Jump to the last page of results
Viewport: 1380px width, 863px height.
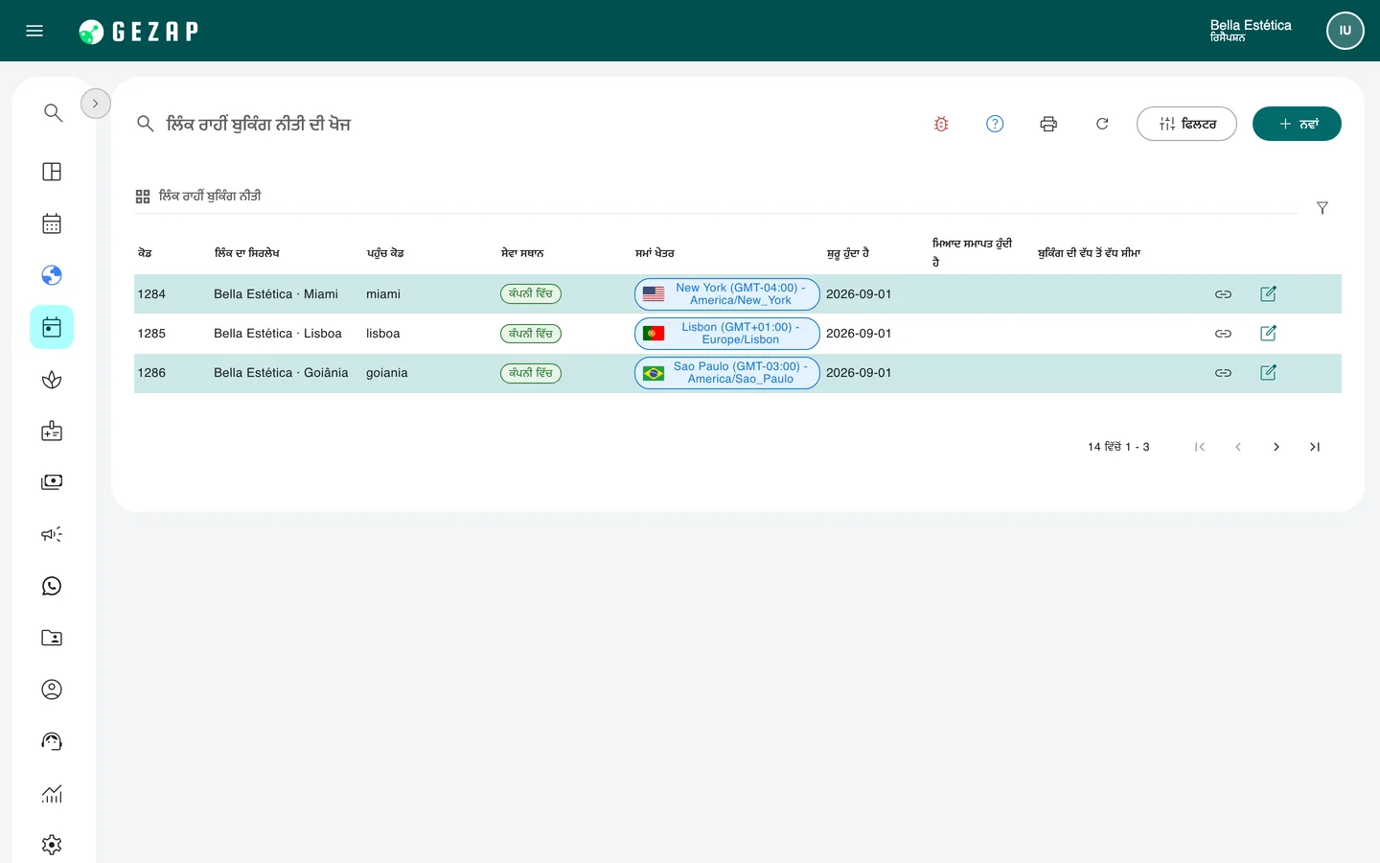(1315, 447)
